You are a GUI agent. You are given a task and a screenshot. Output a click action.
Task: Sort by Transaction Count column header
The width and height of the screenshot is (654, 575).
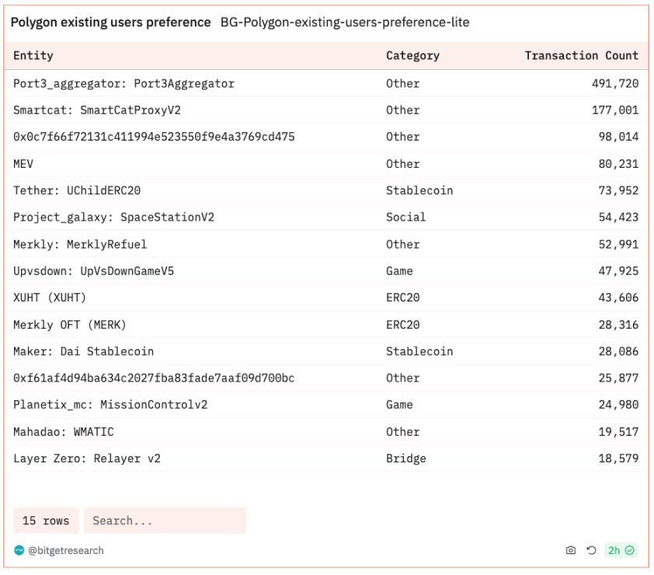coord(581,56)
